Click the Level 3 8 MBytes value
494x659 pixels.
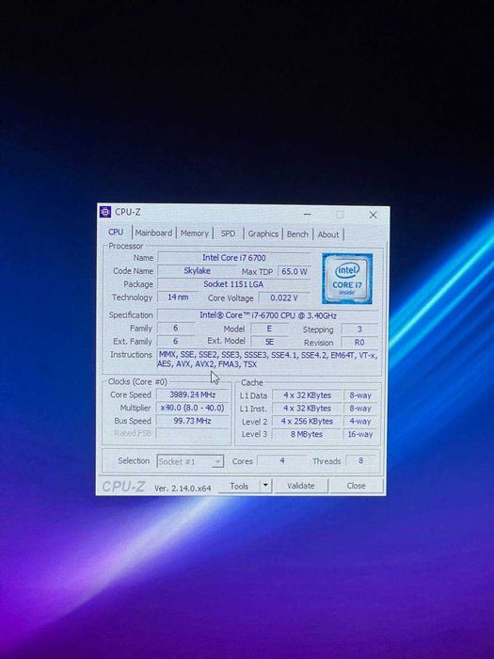click(307, 434)
